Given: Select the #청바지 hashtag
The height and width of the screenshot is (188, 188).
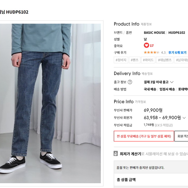Looking at the screenshot, I should click(x=121, y=60).
